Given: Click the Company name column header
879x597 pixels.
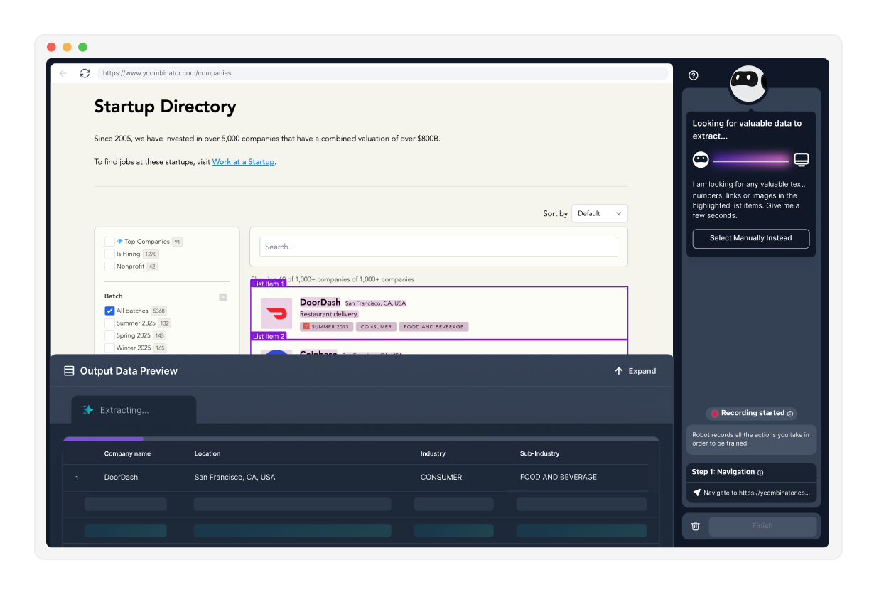Looking at the screenshot, I should [x=127, y=453].
